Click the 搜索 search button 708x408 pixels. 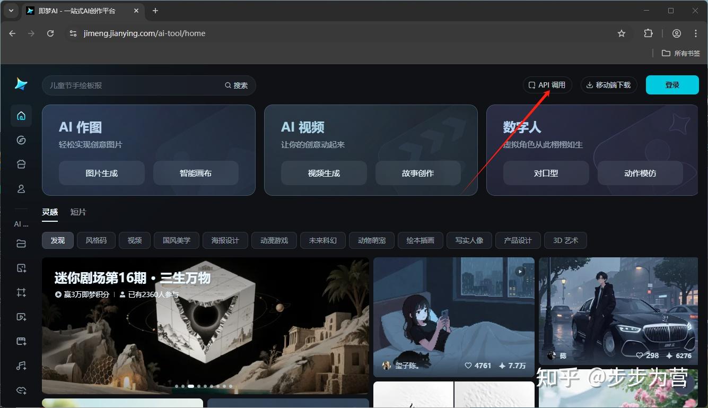click(237, 85)
